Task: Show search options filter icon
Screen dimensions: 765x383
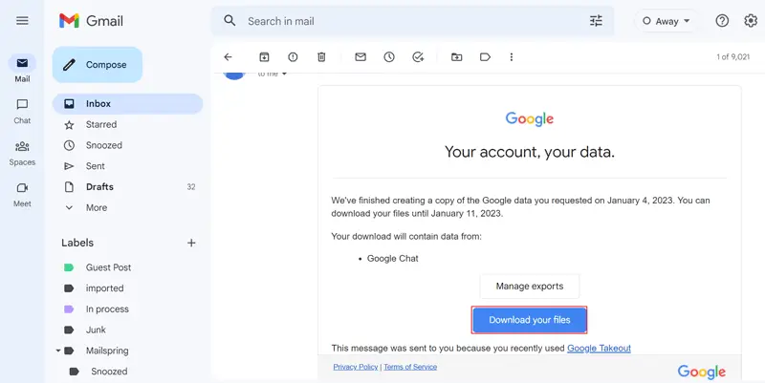Action: (x=597, y=20)
